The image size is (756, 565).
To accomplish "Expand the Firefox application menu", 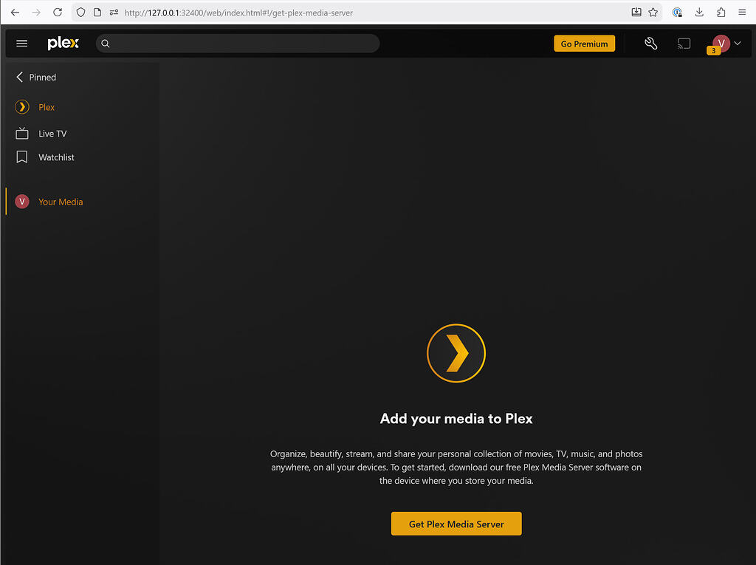I will 741,12.
